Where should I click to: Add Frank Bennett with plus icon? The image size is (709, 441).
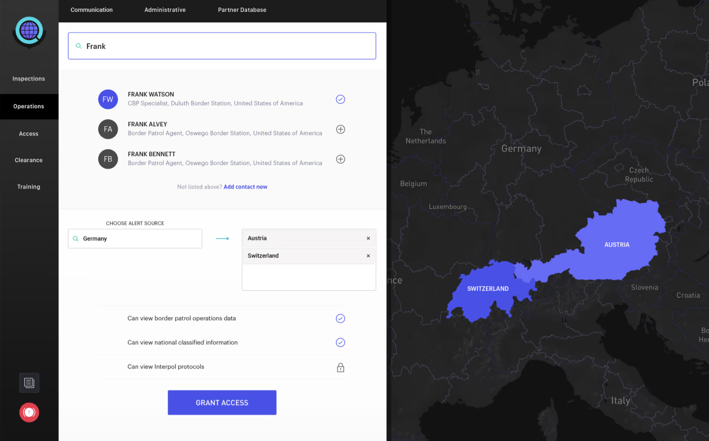point(340,159)
